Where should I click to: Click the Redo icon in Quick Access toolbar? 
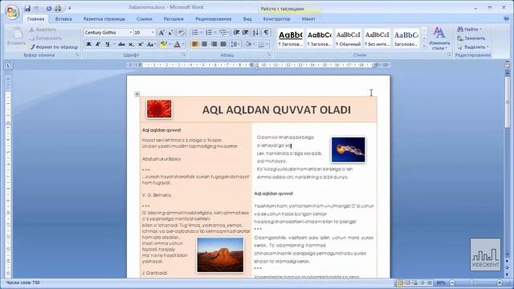[49, 8]
